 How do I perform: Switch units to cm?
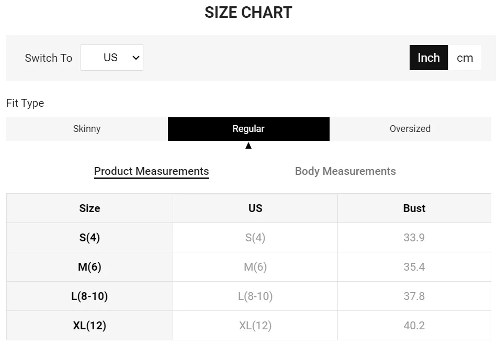[x=465, y=58]
